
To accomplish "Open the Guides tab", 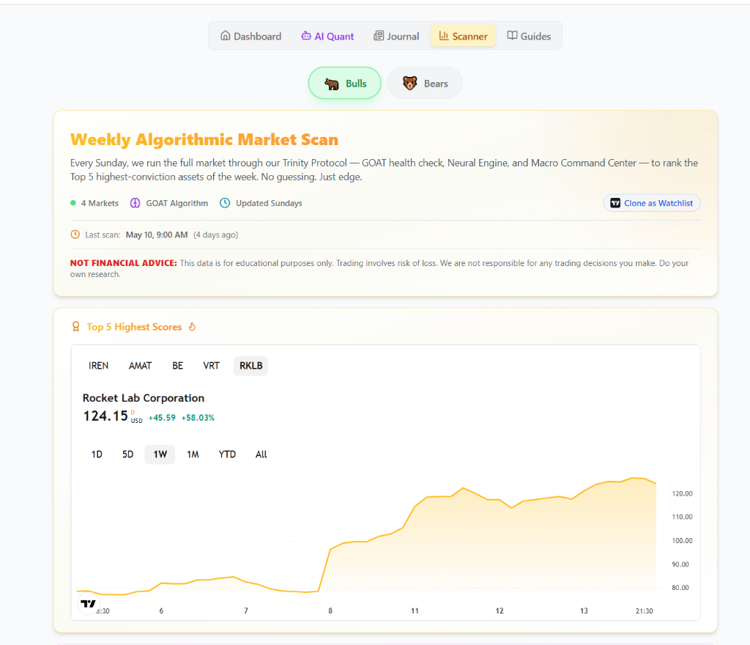I will click(x=529, y=36).
